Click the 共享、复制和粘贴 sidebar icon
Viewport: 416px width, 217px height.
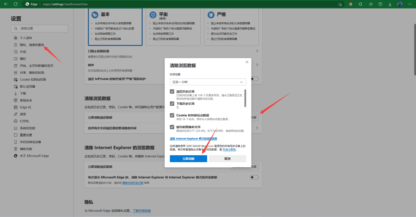pyautogui.click(x=16, y=72)
